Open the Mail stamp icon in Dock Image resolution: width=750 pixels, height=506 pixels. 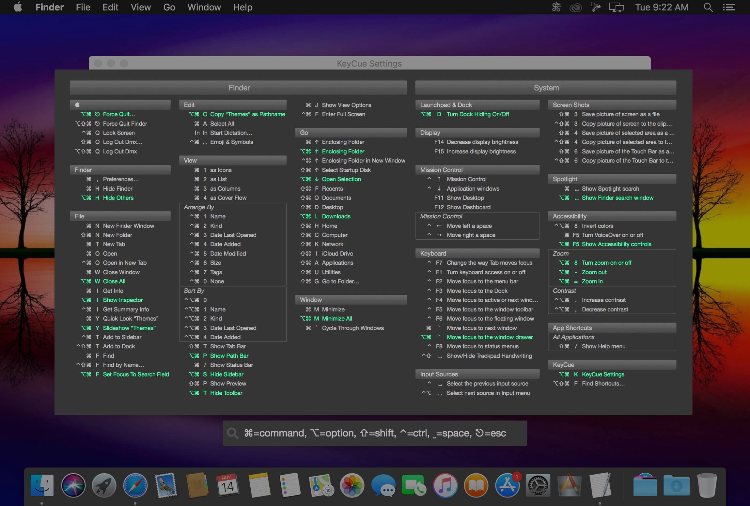pos(166,485)
